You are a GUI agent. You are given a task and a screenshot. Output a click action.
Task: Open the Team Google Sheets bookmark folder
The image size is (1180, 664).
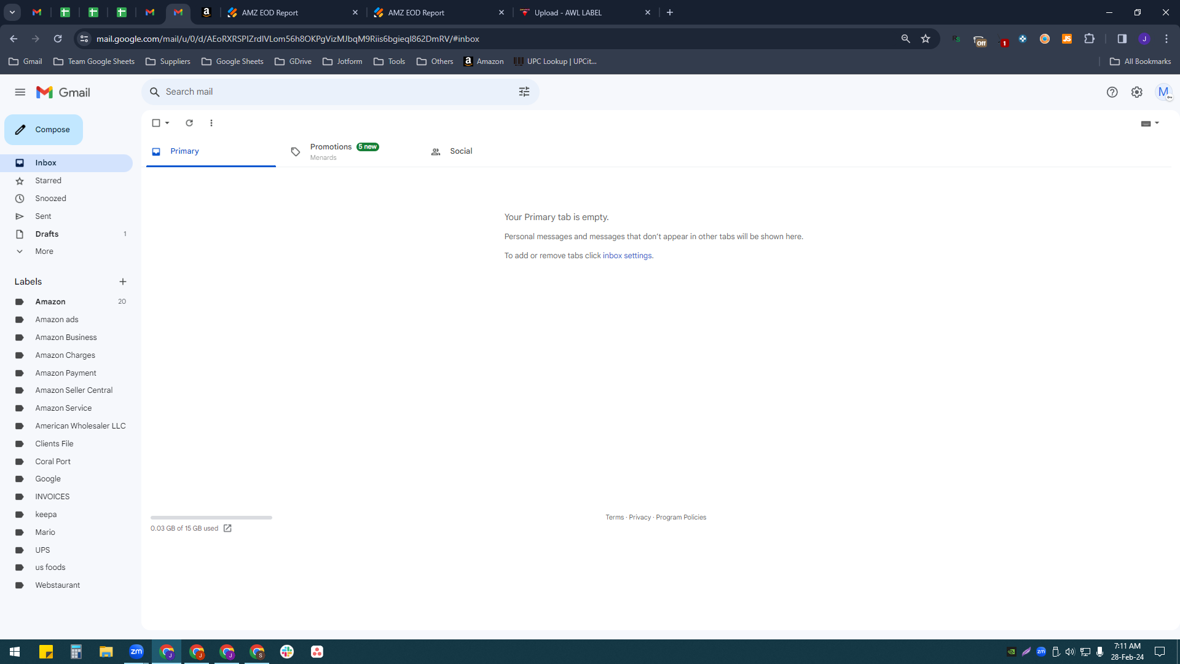coord(94,61)
